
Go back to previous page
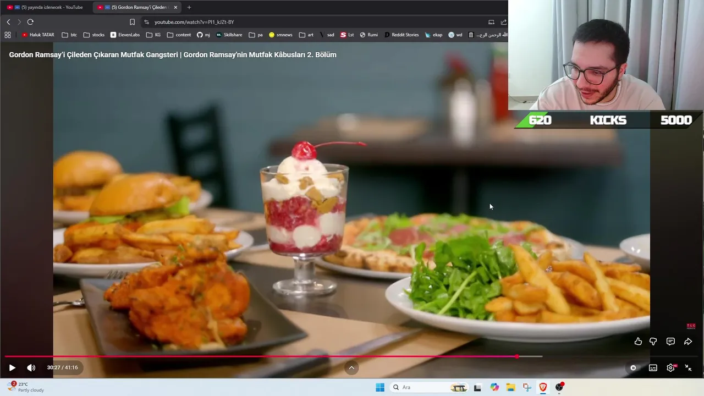[x=8, y=22]
